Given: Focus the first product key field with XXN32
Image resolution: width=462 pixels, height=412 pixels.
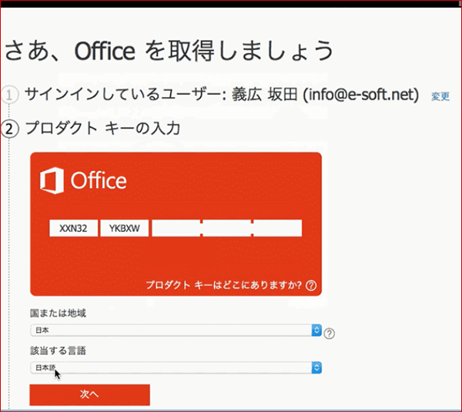Looking at the screenshot, I should (x=74, y=229).
